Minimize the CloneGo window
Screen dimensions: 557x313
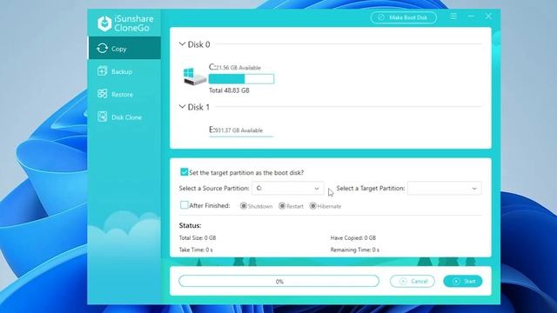tap(471, 16)
